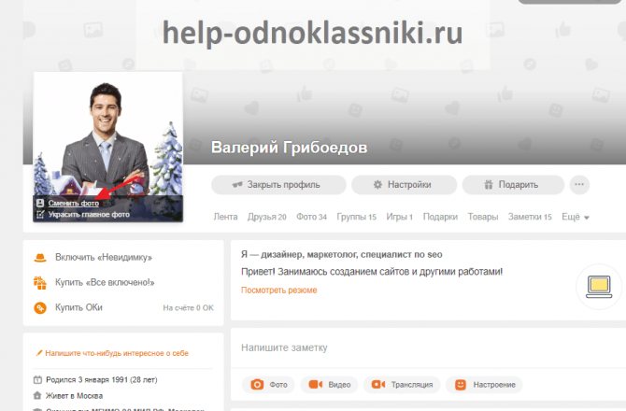Click the Трансляция broadcast icon
Viewport: 626px width, 411px height.
pos(378,385)
